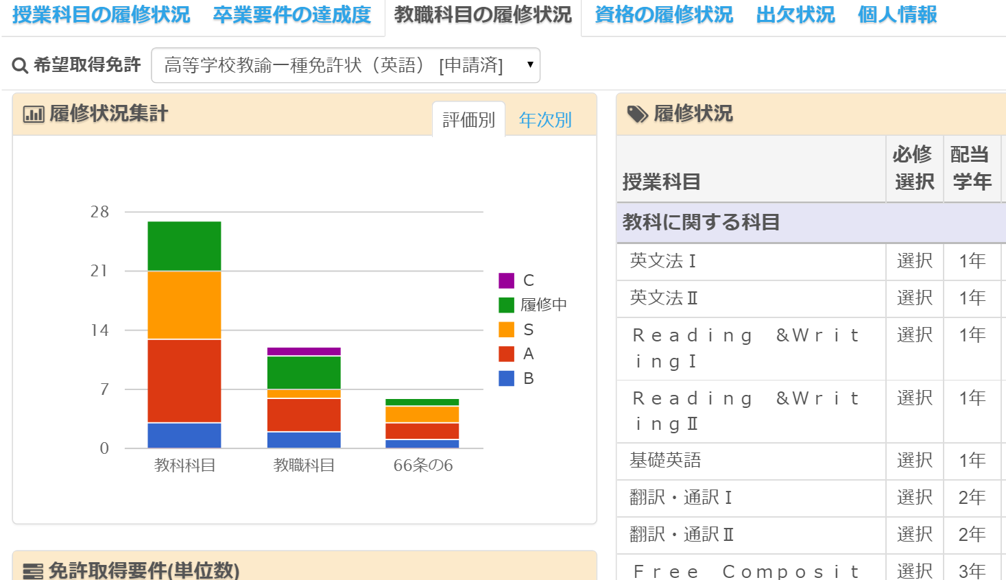Click the 配当学年 column header

972,168
